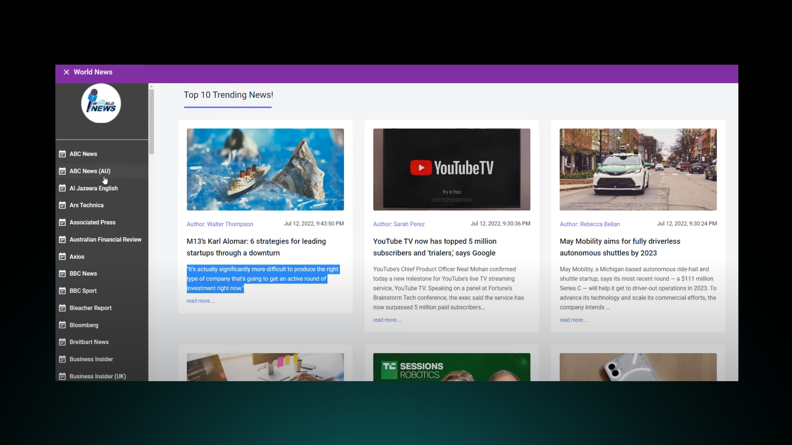Image resolution: width=792 pixels, height=445 pixels.
Task: Click the highlighted M13 article excerpt
Action: (x=263, y=279)
